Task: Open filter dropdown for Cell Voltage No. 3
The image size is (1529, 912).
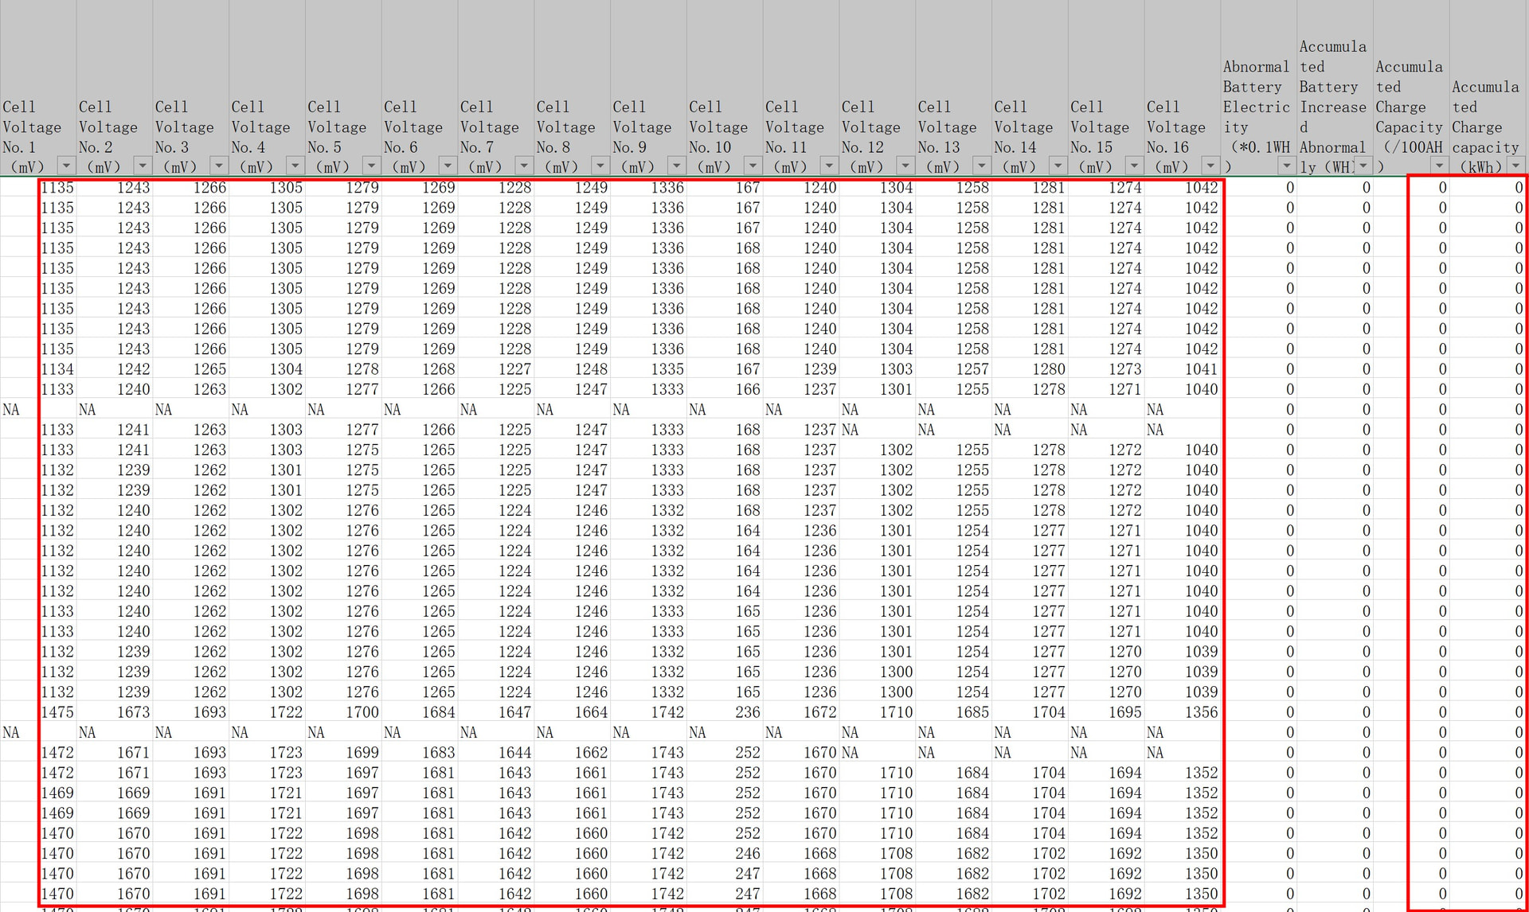Action: [x=218, y=166]
